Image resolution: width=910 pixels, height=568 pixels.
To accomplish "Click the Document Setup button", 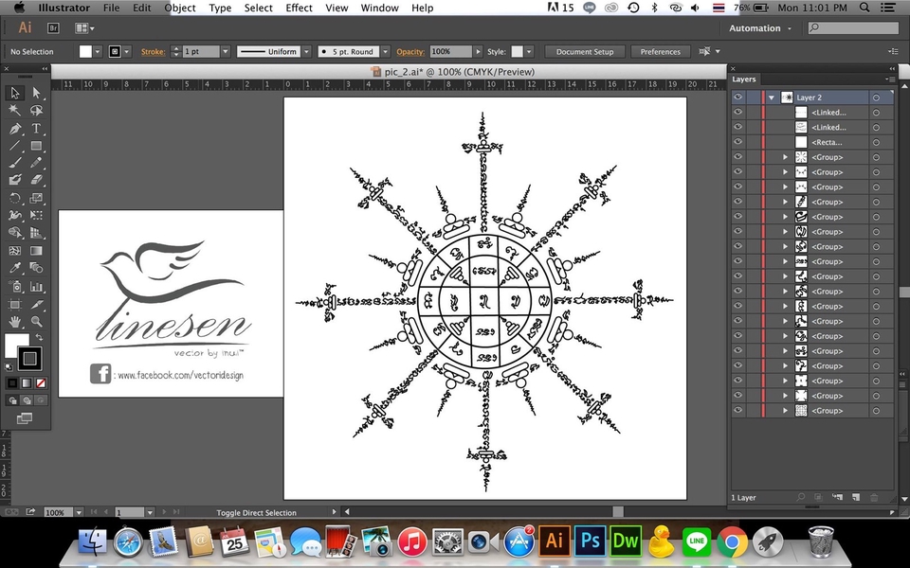I will pyautogui.click(x=585, y=51).
